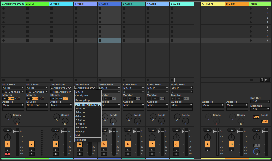Select 3-Audio in the open input list
The width and height of the screenshot is (272, 161).
(x=88, y=108)
